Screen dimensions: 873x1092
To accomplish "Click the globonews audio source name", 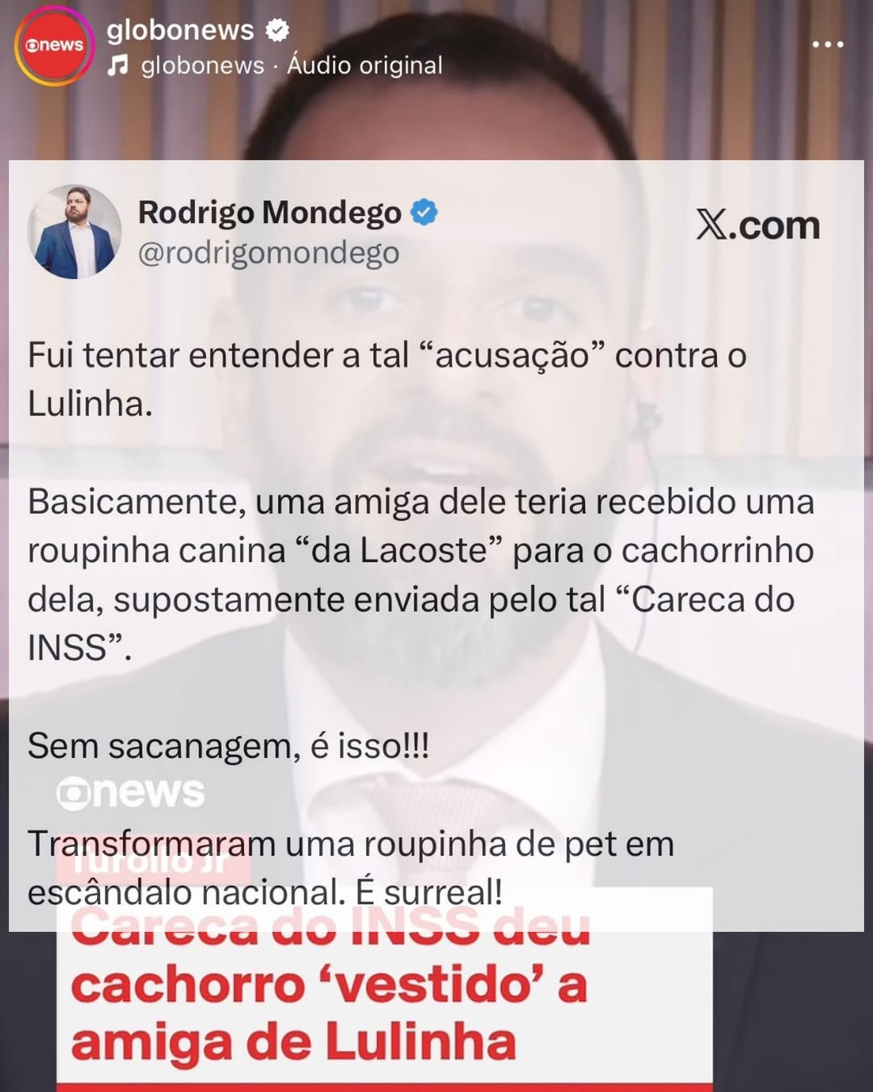I will (x=203, y=65).
